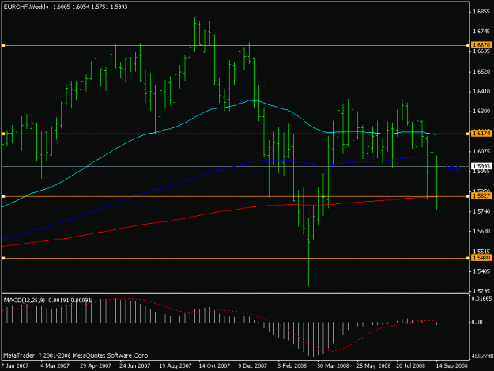Click the 7 Jan 2007 date label
This screenshot has width=494, height=371.
pos(14,365)
